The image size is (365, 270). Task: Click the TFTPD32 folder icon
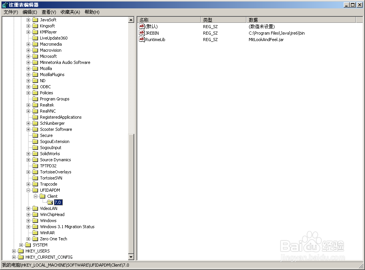35,166
